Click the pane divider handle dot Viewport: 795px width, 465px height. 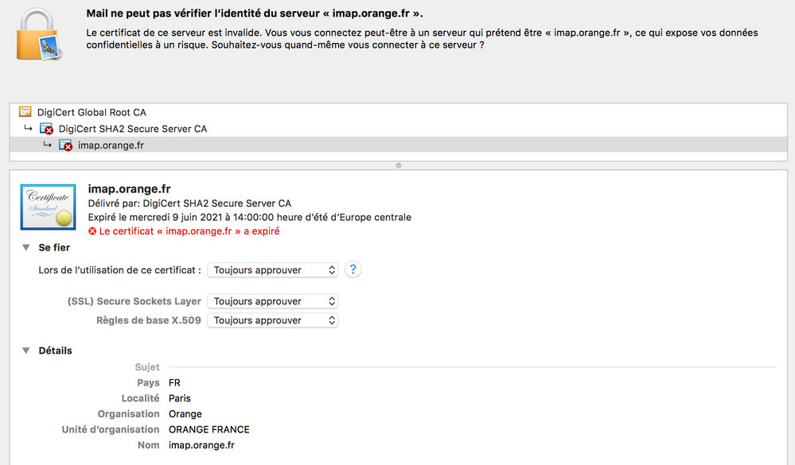click(x=398, y=165)
